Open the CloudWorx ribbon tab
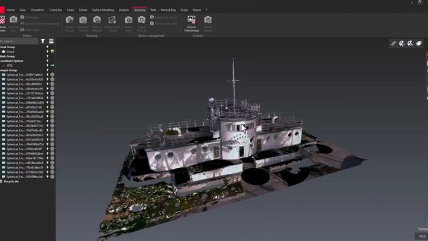The width and height of the screenshot is (428, 241). point(37,10)
